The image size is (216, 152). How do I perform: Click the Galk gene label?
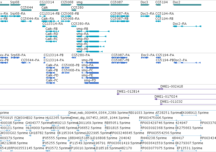pyautogui.click(x=45, y=7)
